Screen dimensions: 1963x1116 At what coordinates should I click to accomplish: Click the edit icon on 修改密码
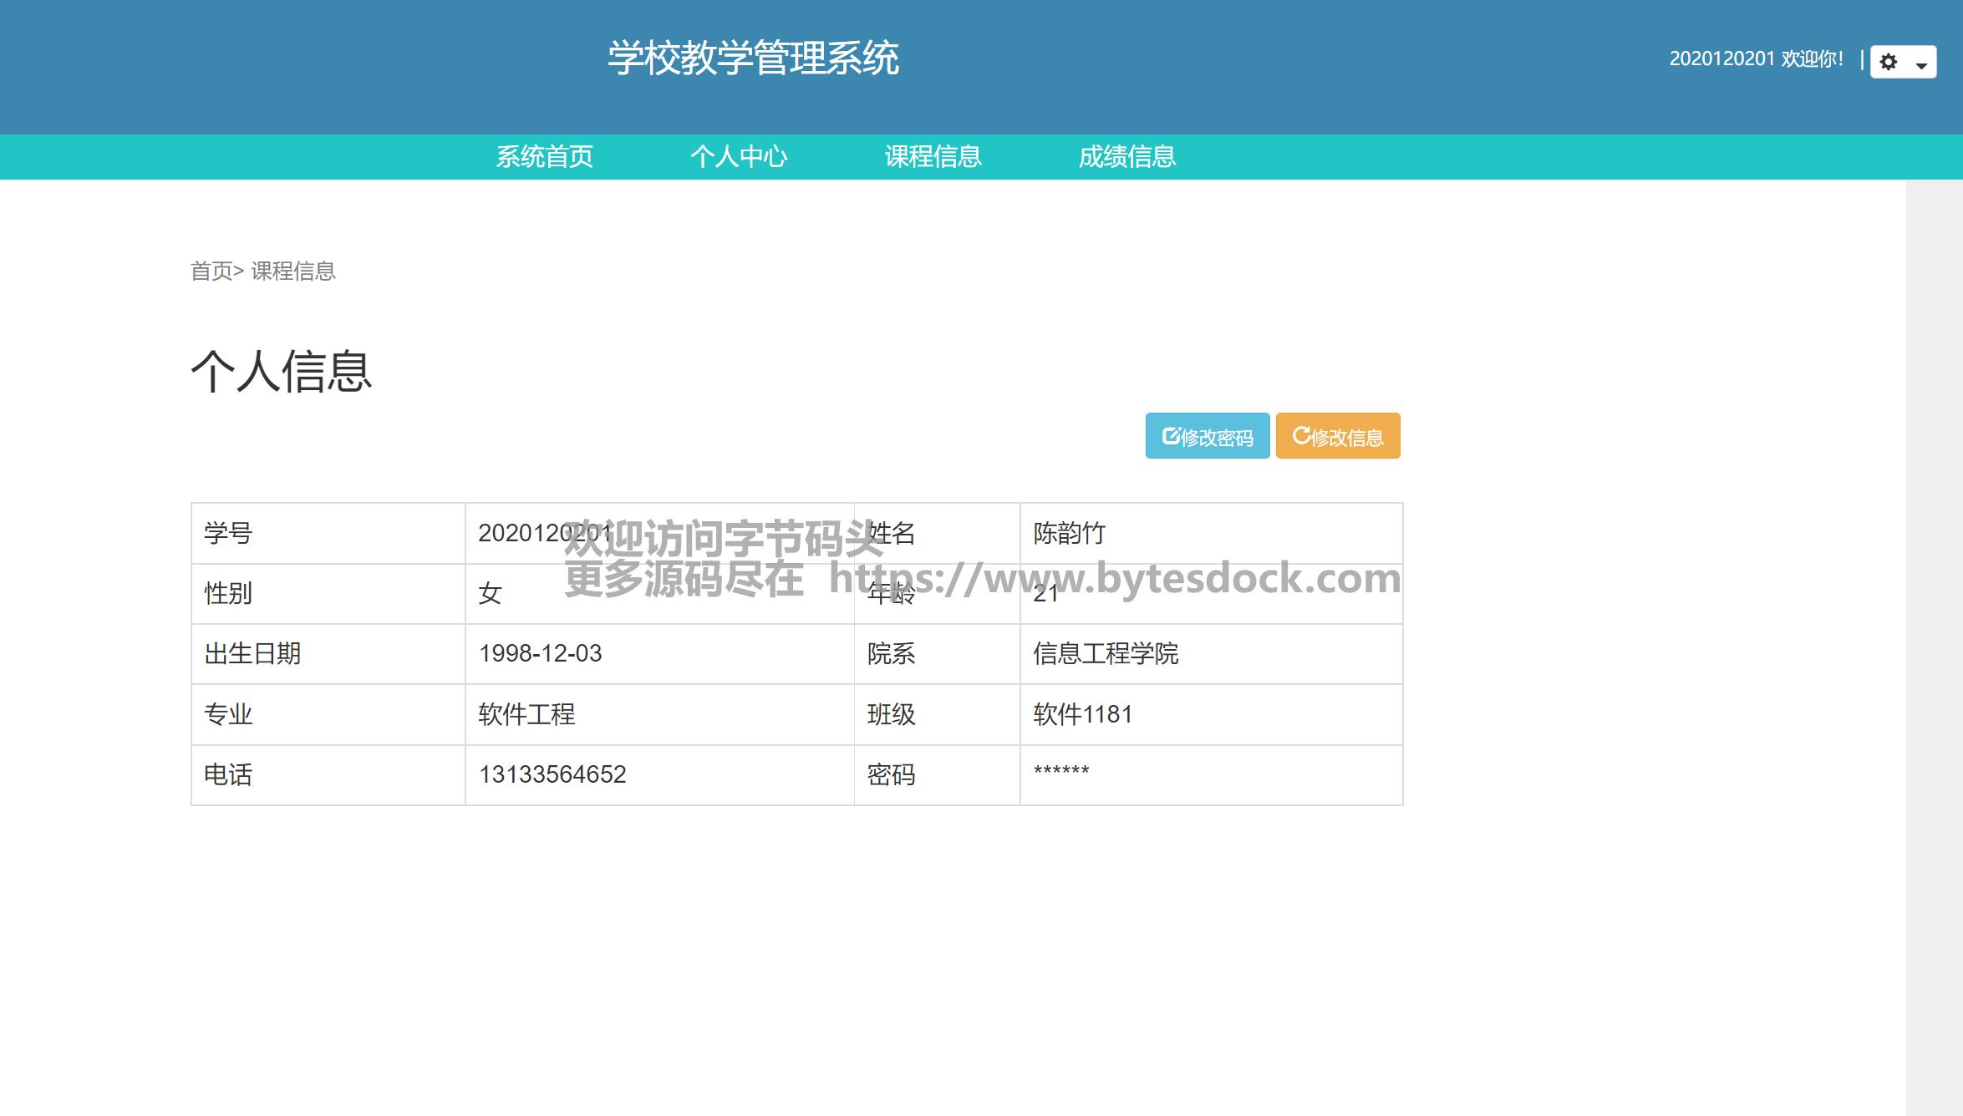pos(1171,436)
